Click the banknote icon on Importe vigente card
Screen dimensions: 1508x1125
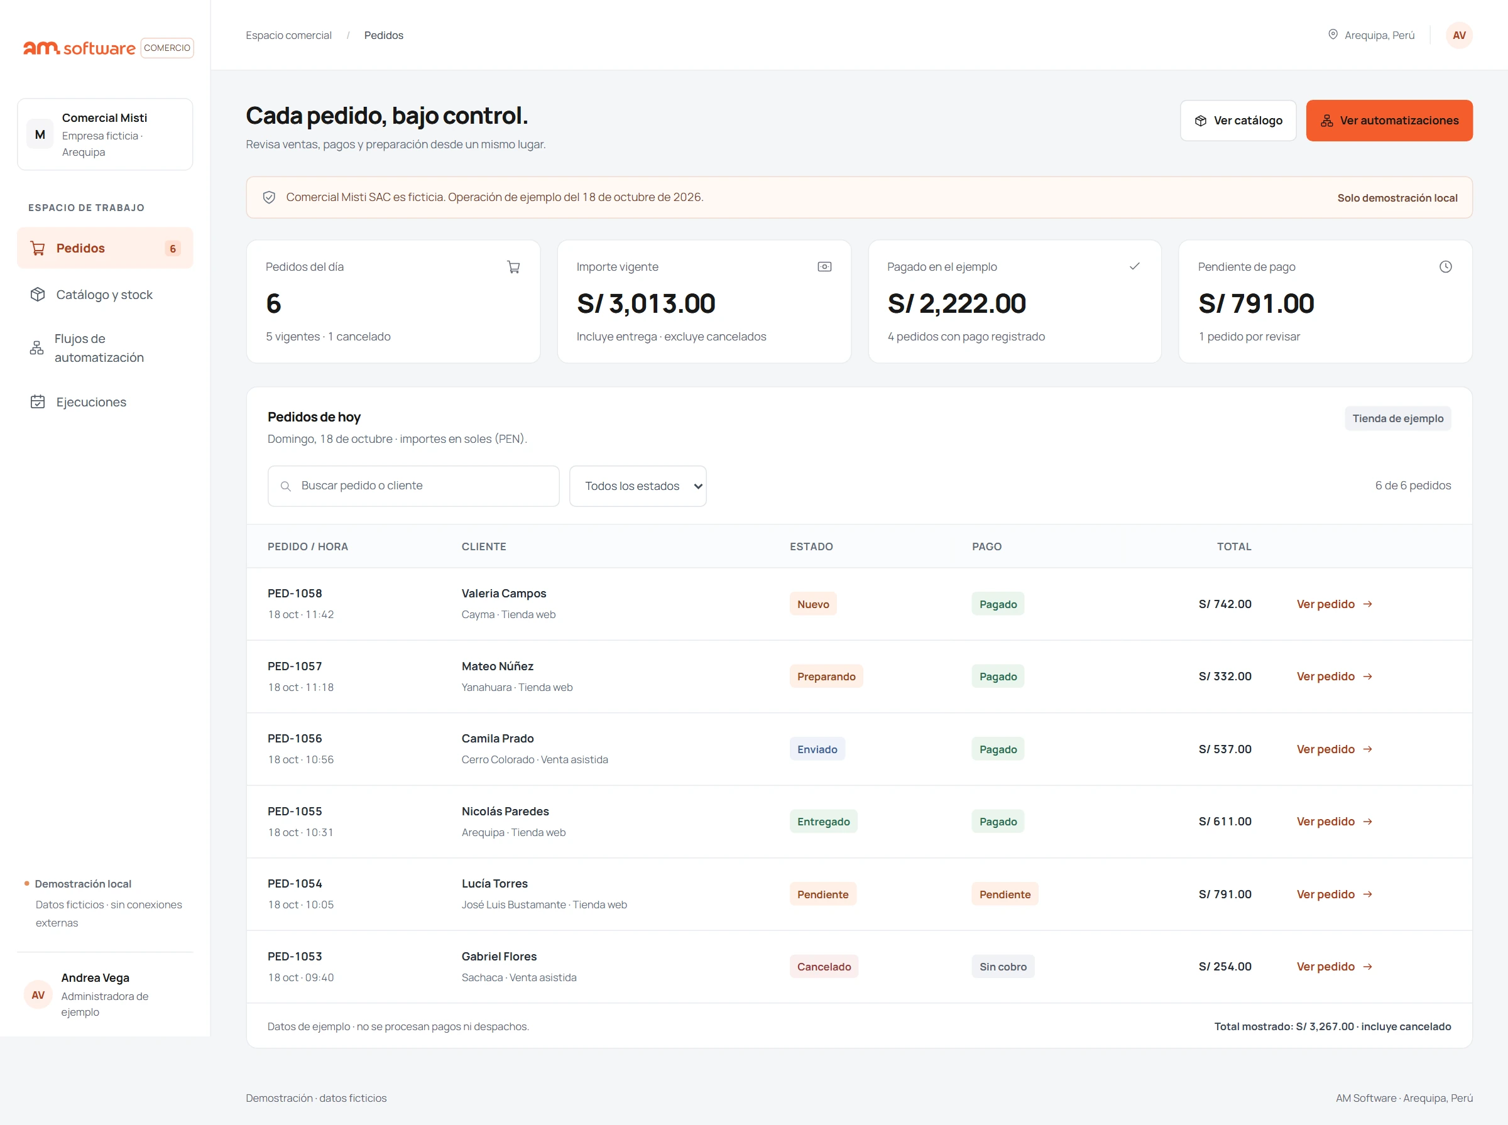[824, 267]
